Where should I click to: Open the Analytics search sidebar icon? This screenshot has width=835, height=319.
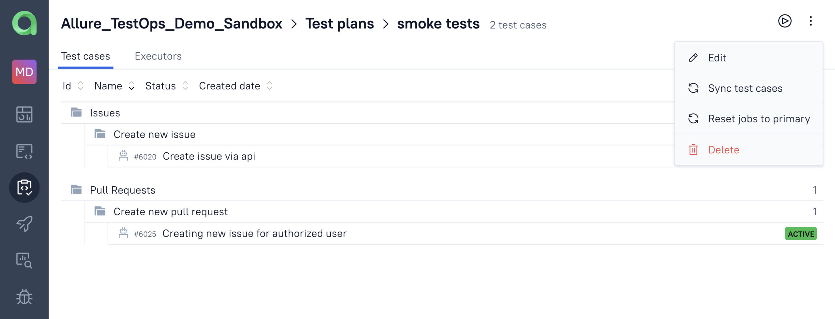tap(24, 260)
